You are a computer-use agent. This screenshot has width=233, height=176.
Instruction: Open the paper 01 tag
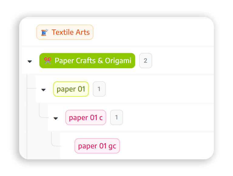[x=71, y=89]
